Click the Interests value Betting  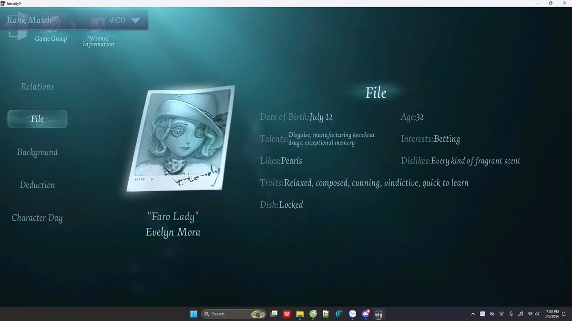(x=447, y=139)
